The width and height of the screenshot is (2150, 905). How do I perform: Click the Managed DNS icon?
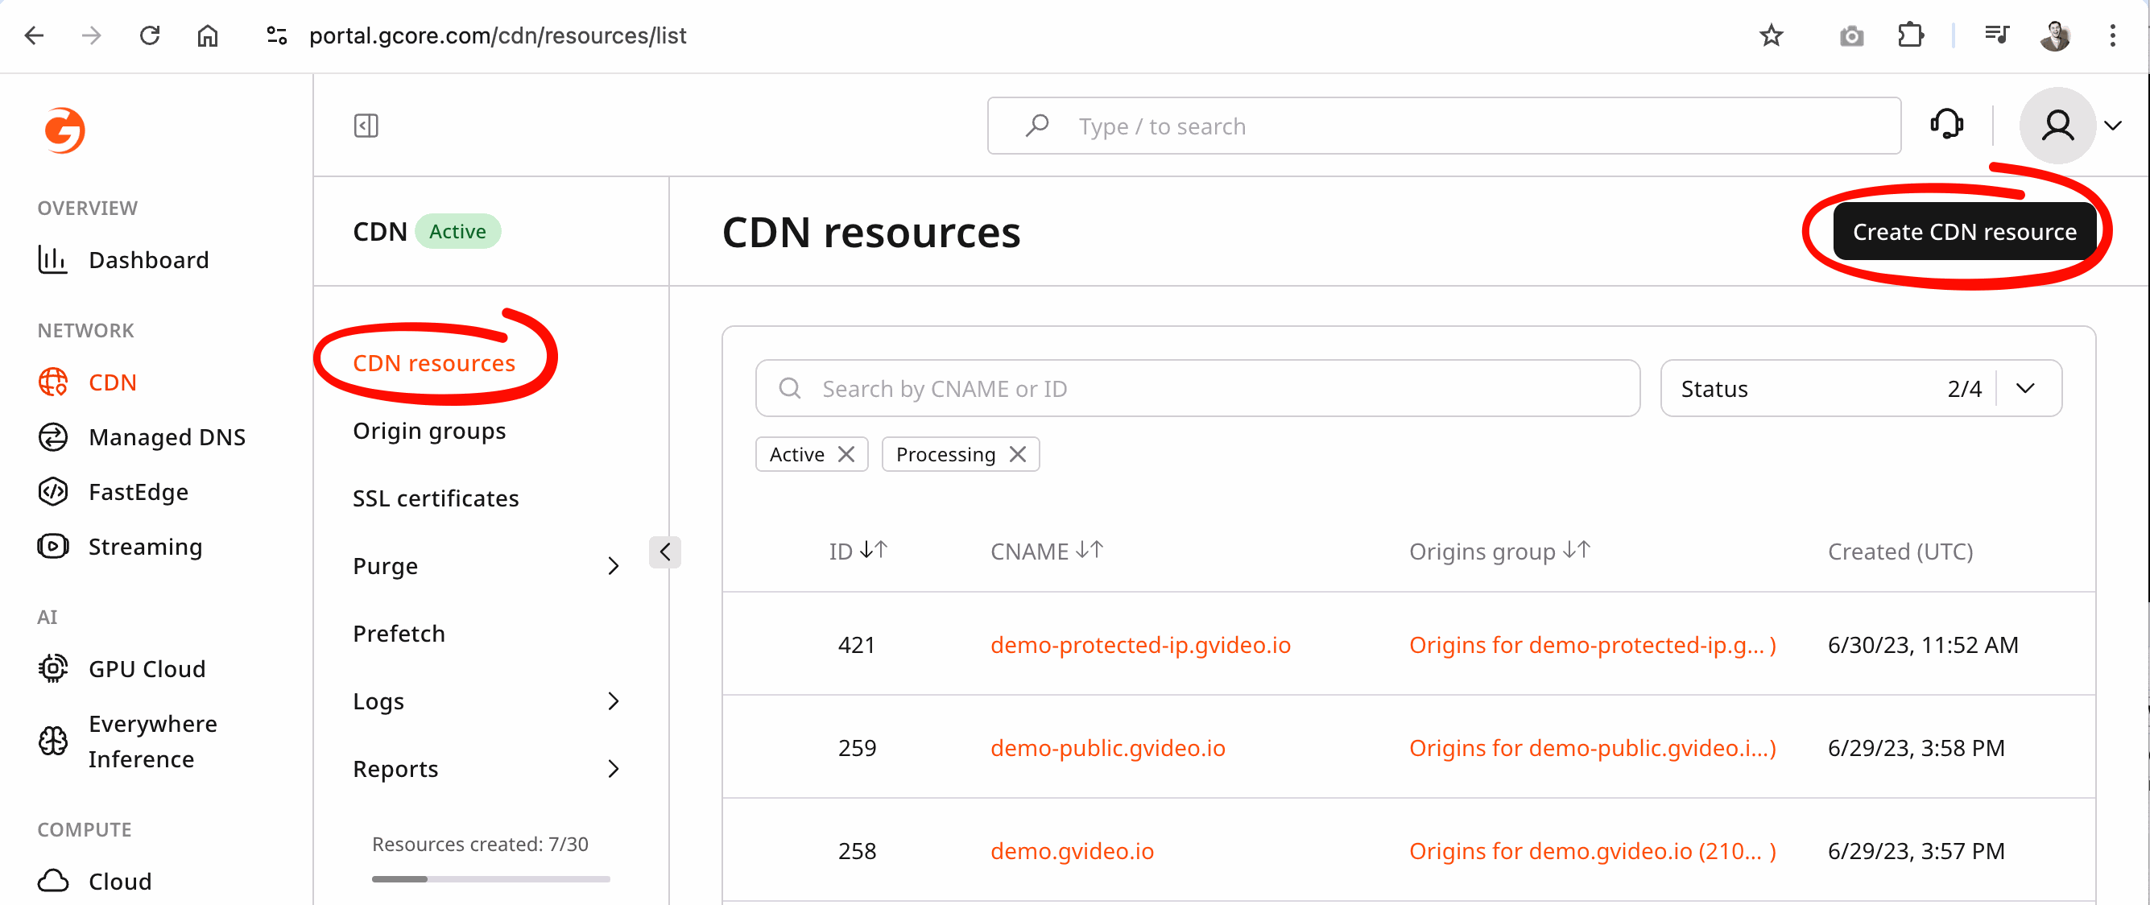(x=52, y=436)
